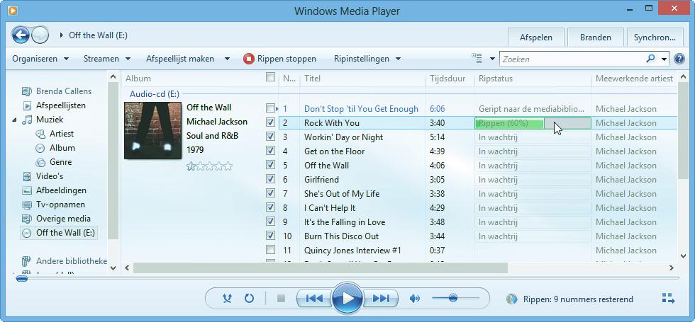Open the Streamen dropdown menu

(107, 59)
